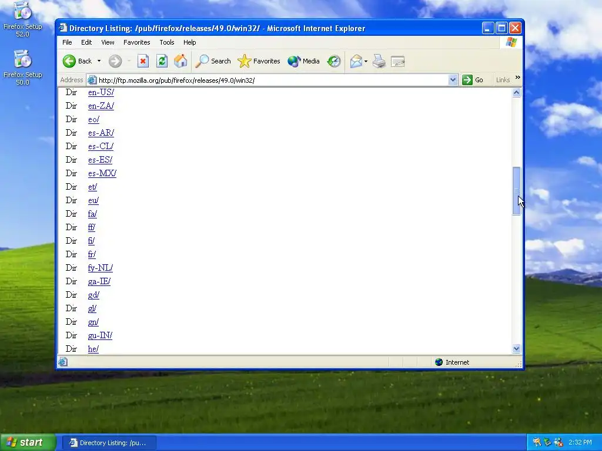
Task: Open the Favorites star toolbar button
Action: coord(259,61)
